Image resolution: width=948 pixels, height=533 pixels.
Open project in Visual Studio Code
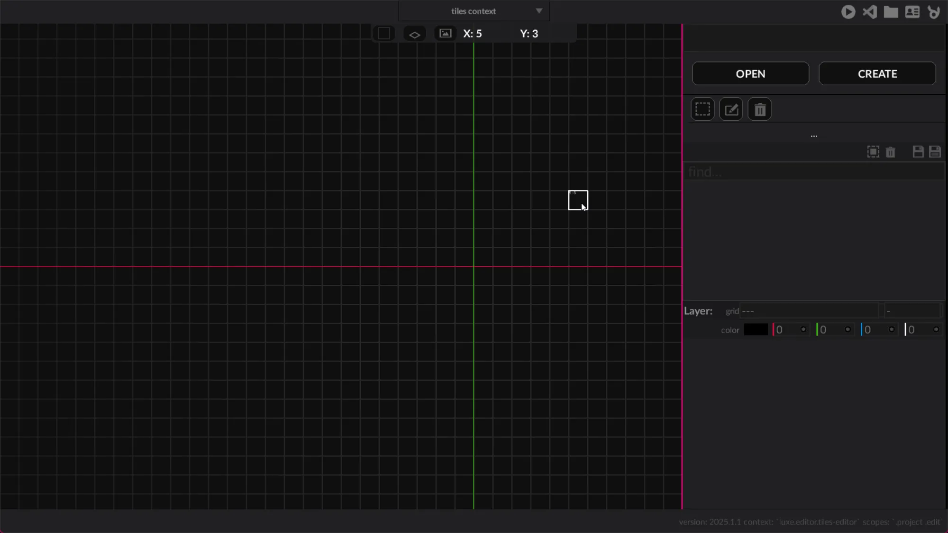869,12
